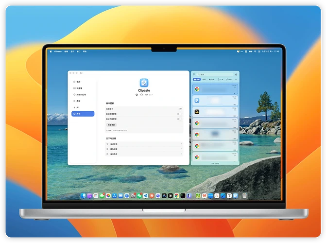The image size is (326, 243).
Task: Open the 服务条款 terms of service link
Action: click(x=144, y=154)
